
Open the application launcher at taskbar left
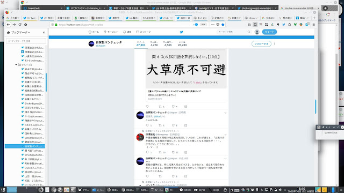click(x=3, y=190)
